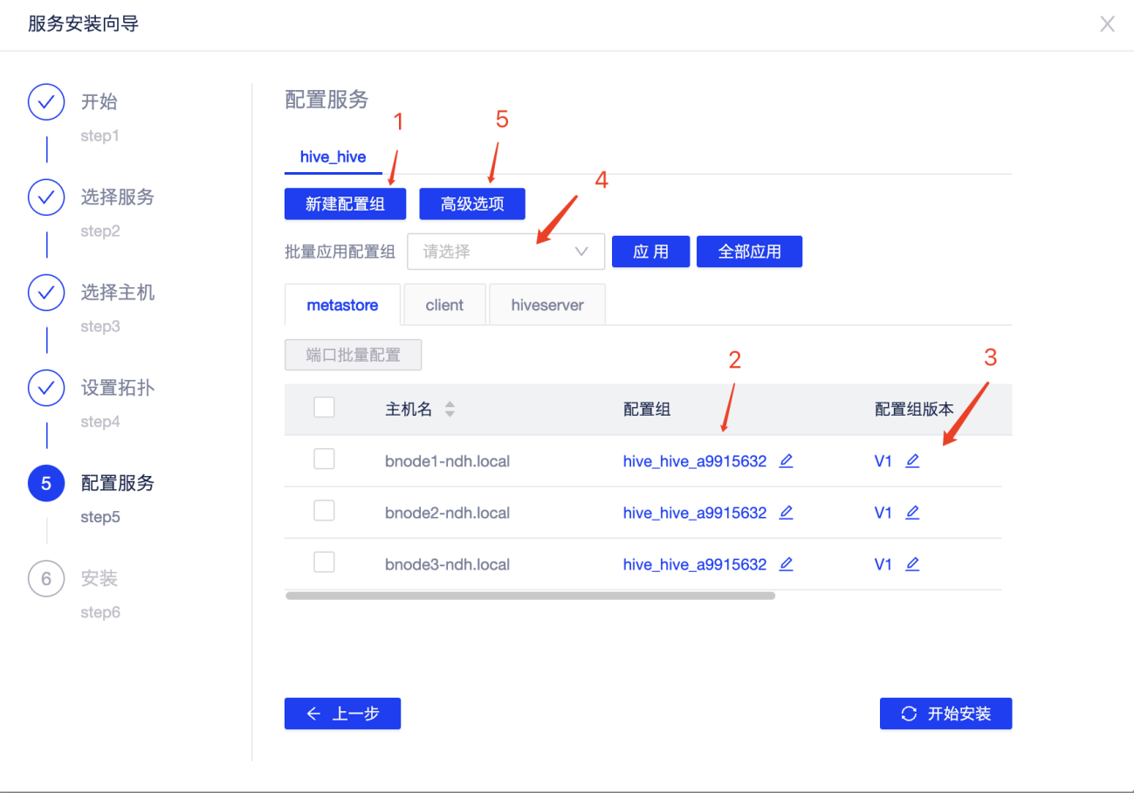Open 高级选项 advanced options

pos(472,203)
